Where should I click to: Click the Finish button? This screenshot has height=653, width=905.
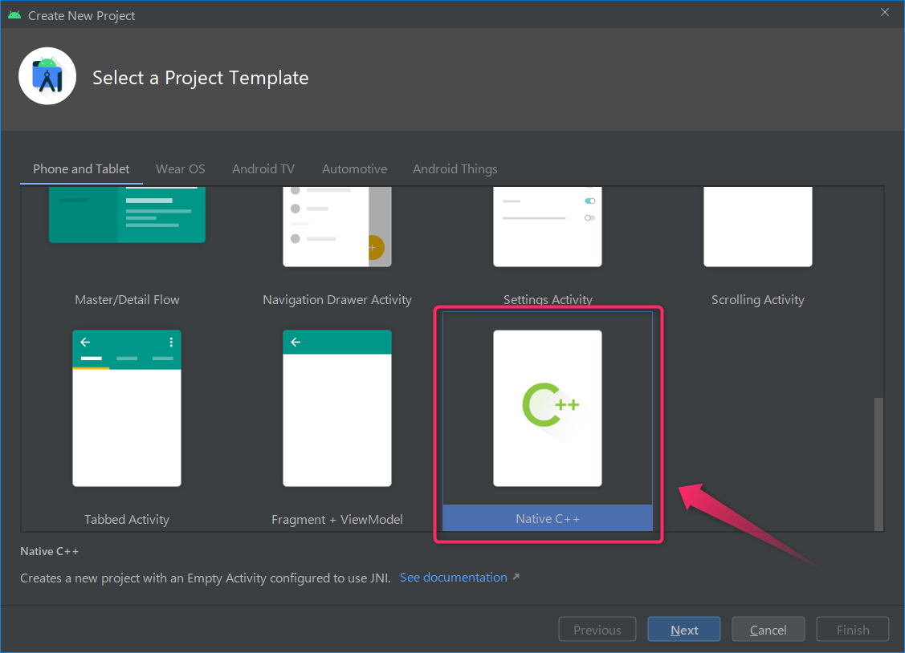pos(853,630)
